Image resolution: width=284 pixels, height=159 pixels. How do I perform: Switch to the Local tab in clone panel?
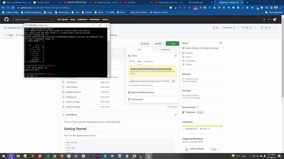(x=139, y=49)
